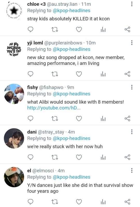Reply to el's survival show tweet
Screen dimensions: 140x207
tap(31, 202)
